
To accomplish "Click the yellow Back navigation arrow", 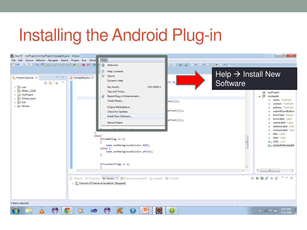I will pos(213,65).
